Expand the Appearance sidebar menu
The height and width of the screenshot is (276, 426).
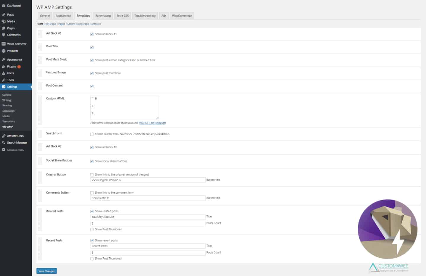tap(14, 60)
